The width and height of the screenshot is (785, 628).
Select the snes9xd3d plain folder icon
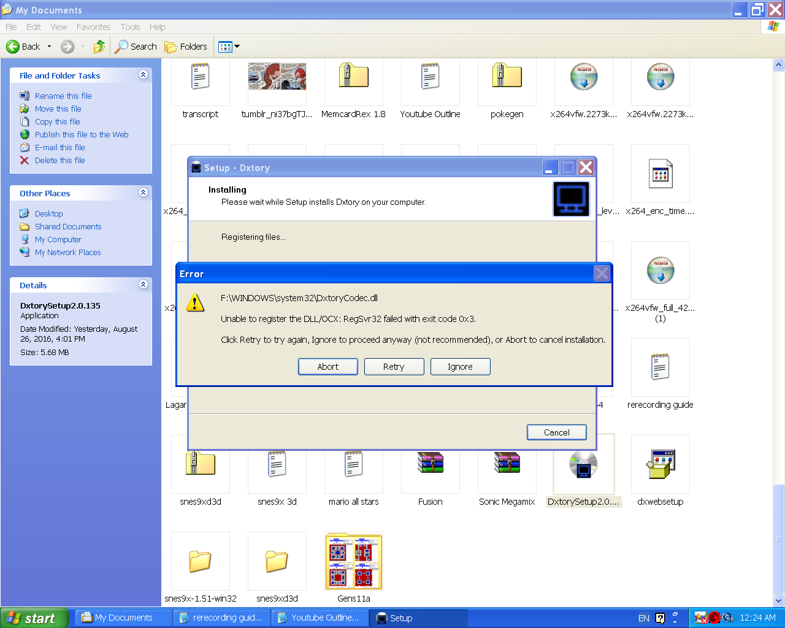[277, 561]
